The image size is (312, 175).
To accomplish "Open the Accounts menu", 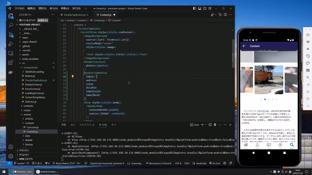I will (11, 147).
